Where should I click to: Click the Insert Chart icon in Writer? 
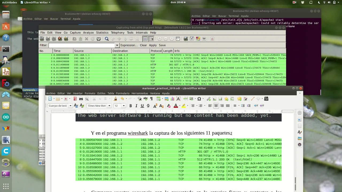point(172,99)
